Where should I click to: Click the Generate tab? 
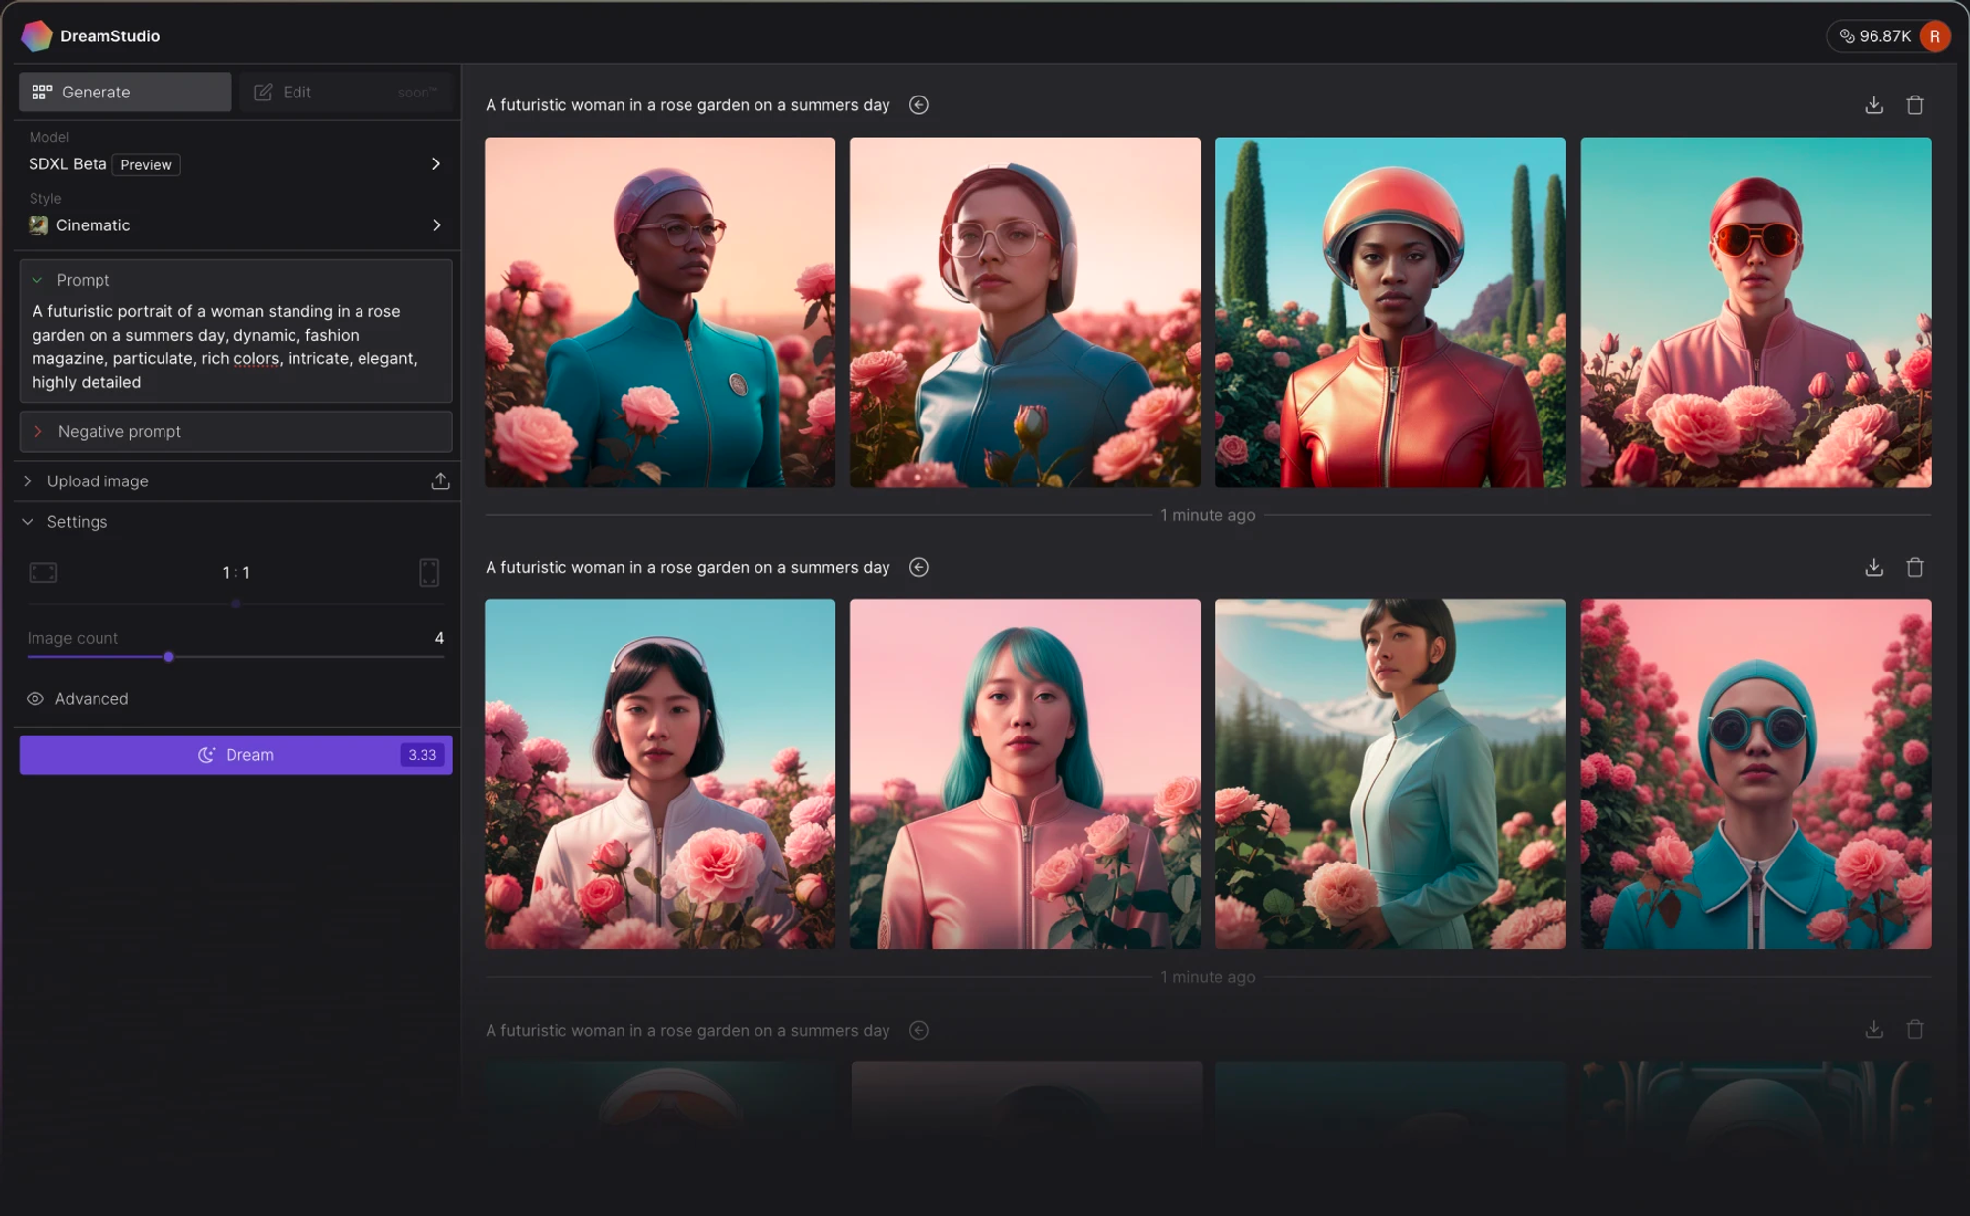[125, 92]
